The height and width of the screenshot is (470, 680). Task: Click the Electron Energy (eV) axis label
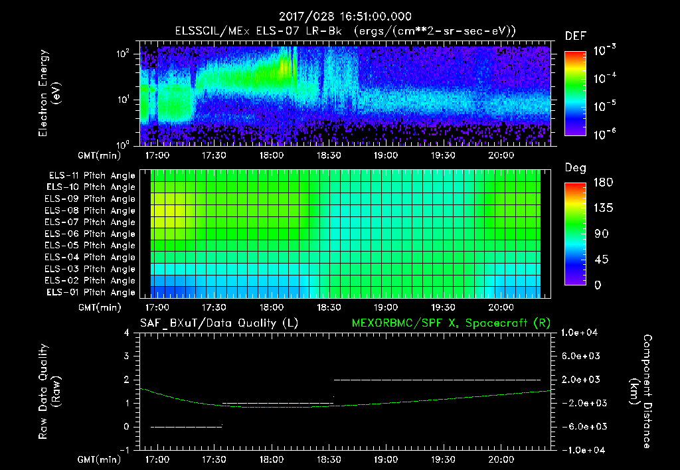pos(49,93)
